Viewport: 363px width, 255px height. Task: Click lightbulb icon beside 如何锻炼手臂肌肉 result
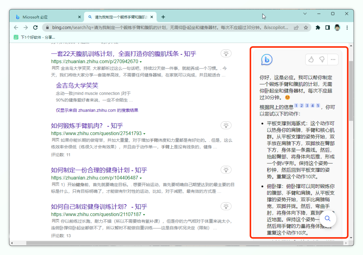pos(226,125)
